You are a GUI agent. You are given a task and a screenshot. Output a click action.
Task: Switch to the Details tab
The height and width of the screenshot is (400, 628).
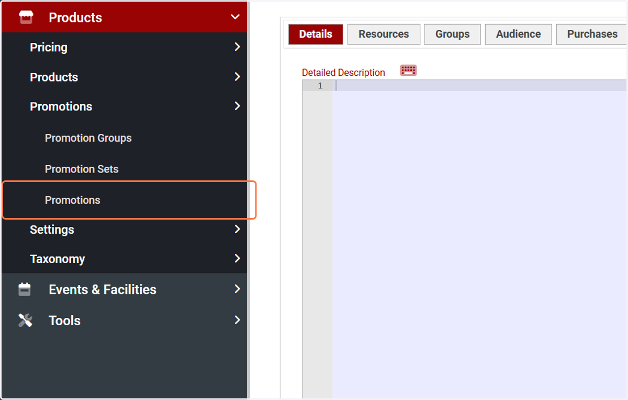point(316,34)
